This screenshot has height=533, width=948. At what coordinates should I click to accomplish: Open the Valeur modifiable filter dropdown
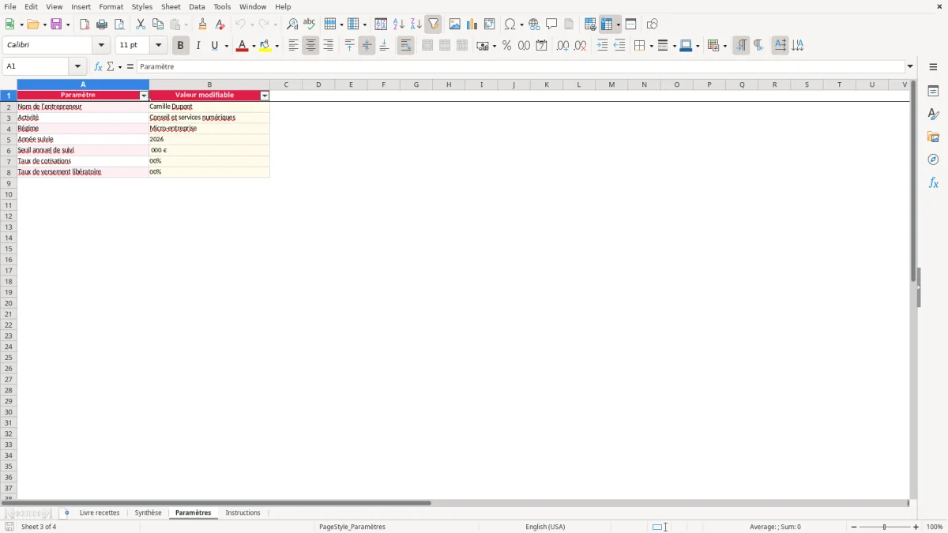[x=265, y=96]
